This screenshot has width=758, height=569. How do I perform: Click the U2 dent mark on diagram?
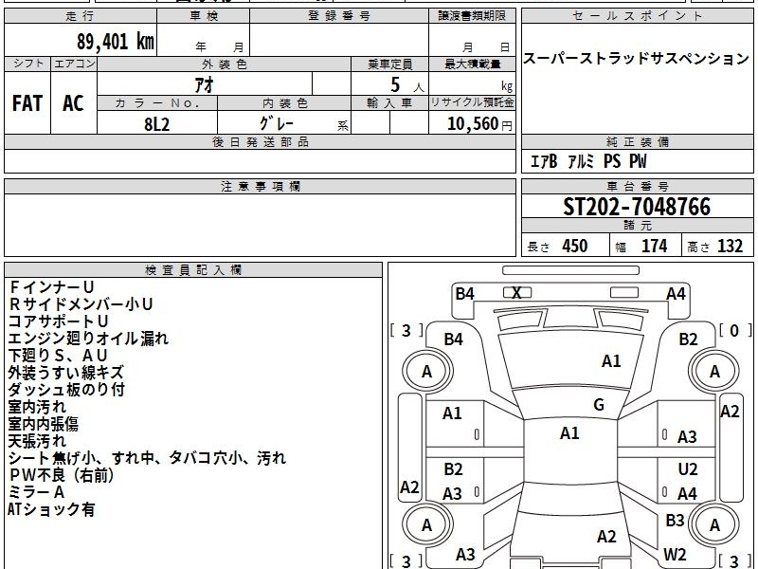688,469
